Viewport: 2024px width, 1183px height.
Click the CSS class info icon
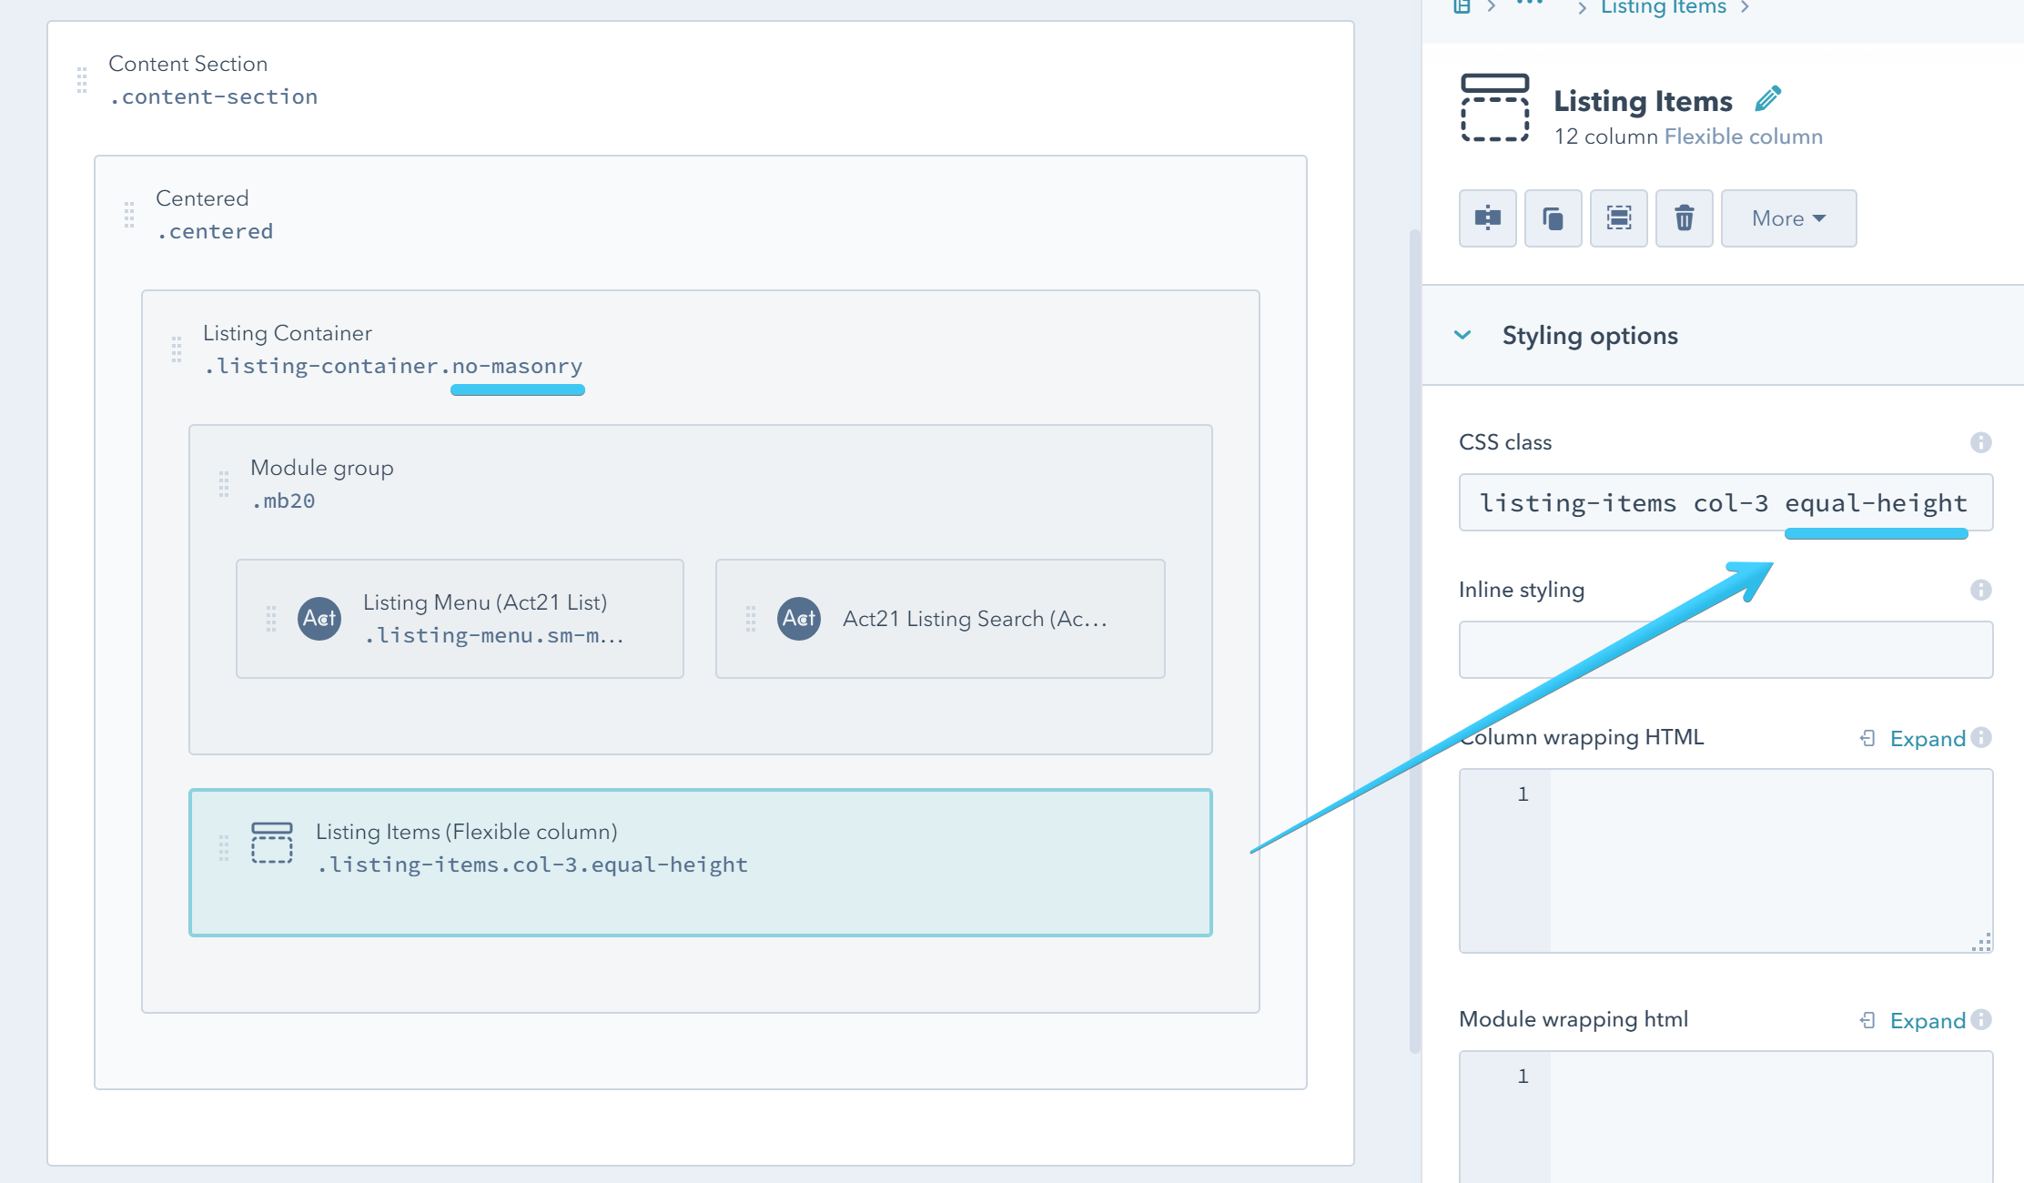tap(1980, 442)
